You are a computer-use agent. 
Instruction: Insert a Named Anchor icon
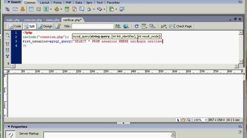click(x=22, y=9)
